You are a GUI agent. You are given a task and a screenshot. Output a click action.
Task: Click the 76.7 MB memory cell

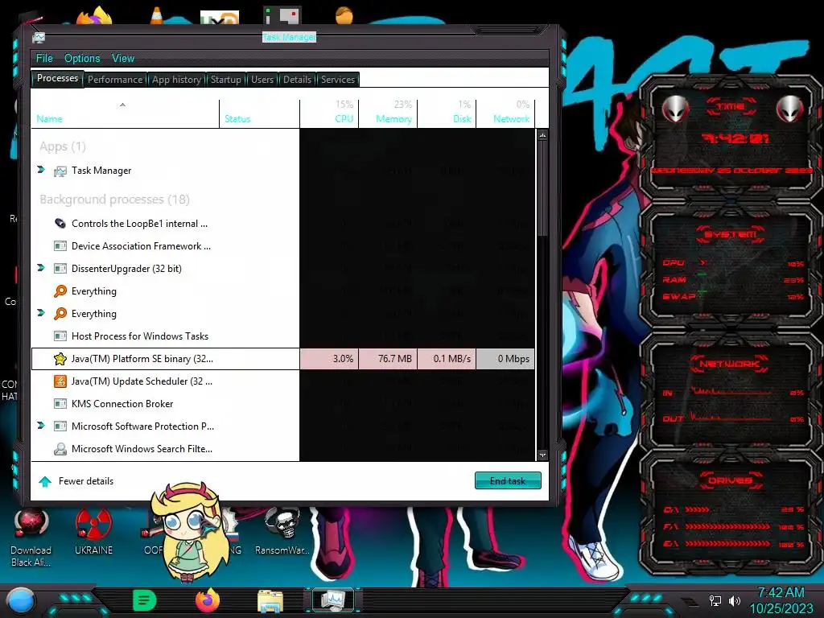(x=388, y=358)
